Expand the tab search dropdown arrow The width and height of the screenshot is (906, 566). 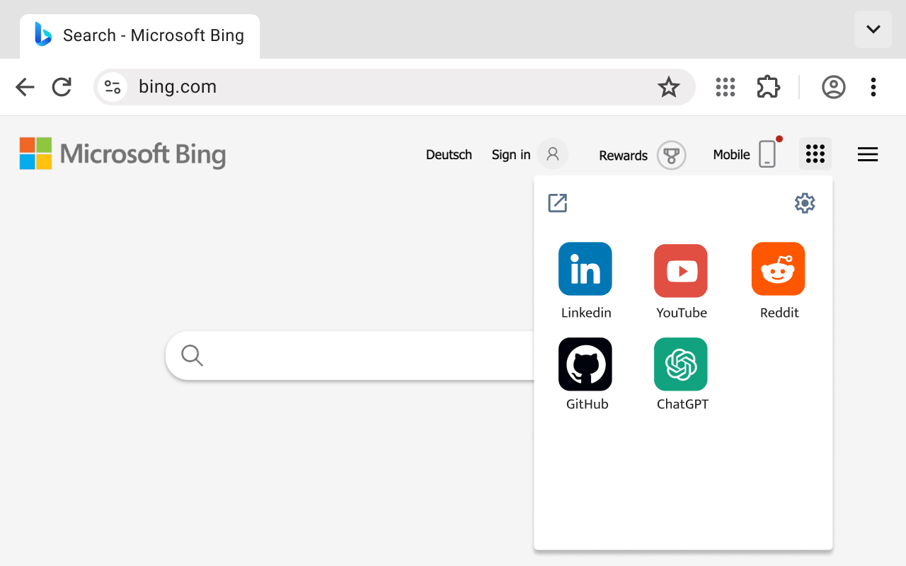tap(873, 29)
